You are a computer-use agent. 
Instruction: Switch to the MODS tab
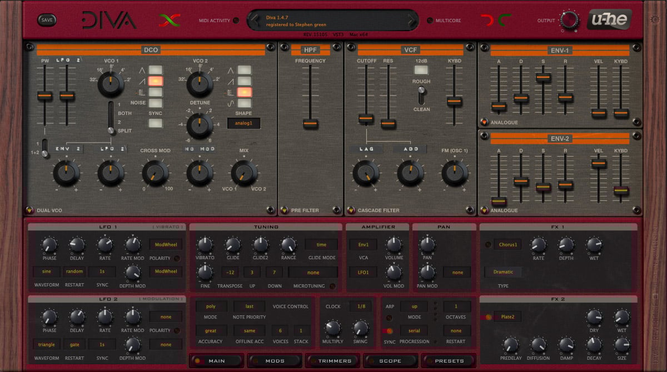(x=275, y=361)
